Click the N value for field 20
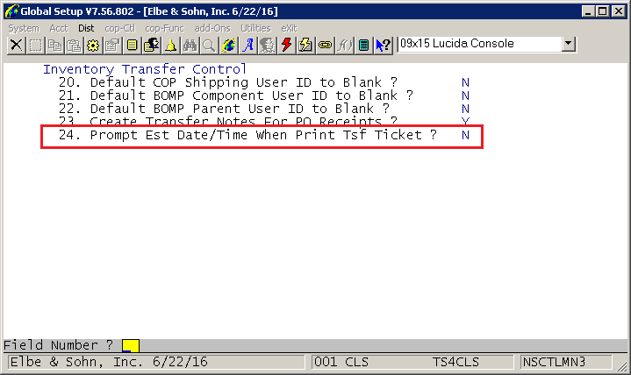This screenshot has width=631, height=375. (465, 82)
